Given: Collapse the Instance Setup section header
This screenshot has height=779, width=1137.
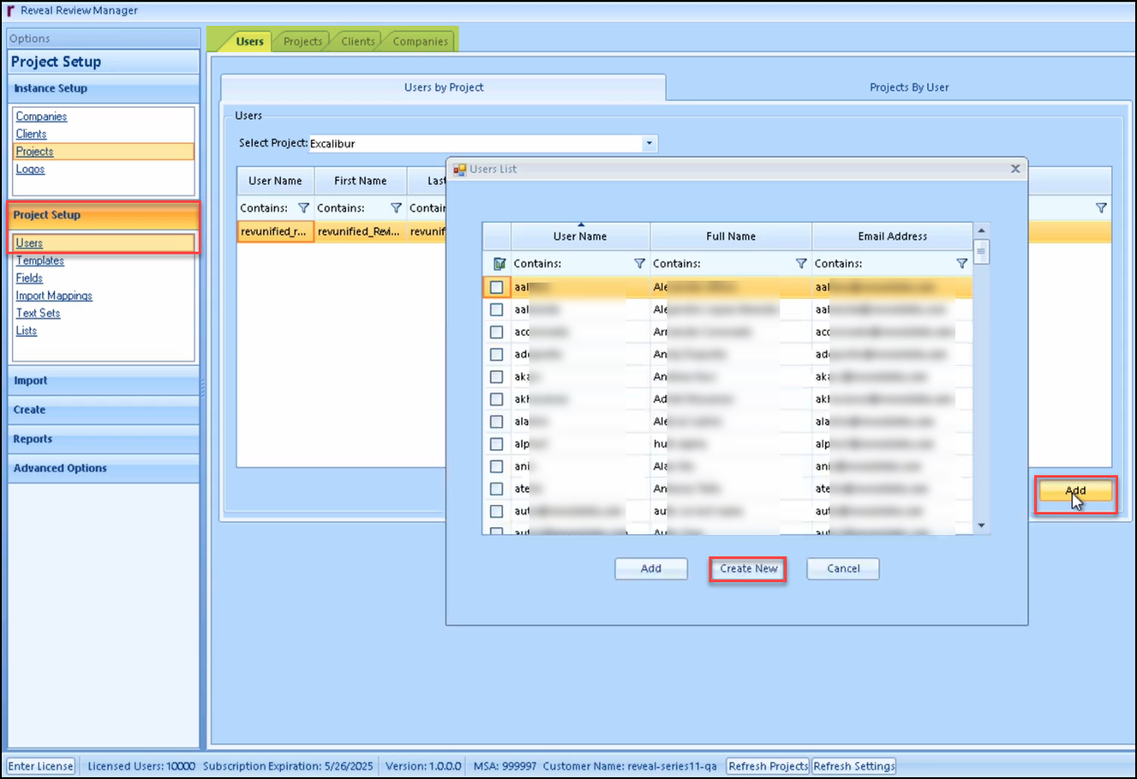Looking at the screenshot, I should click(x=104, y=88).
